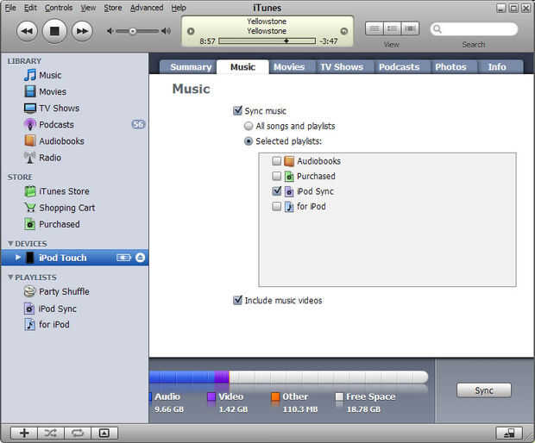Open for iPod playlist in sidebar
The image size is (535, 443).
click(53, 324)
